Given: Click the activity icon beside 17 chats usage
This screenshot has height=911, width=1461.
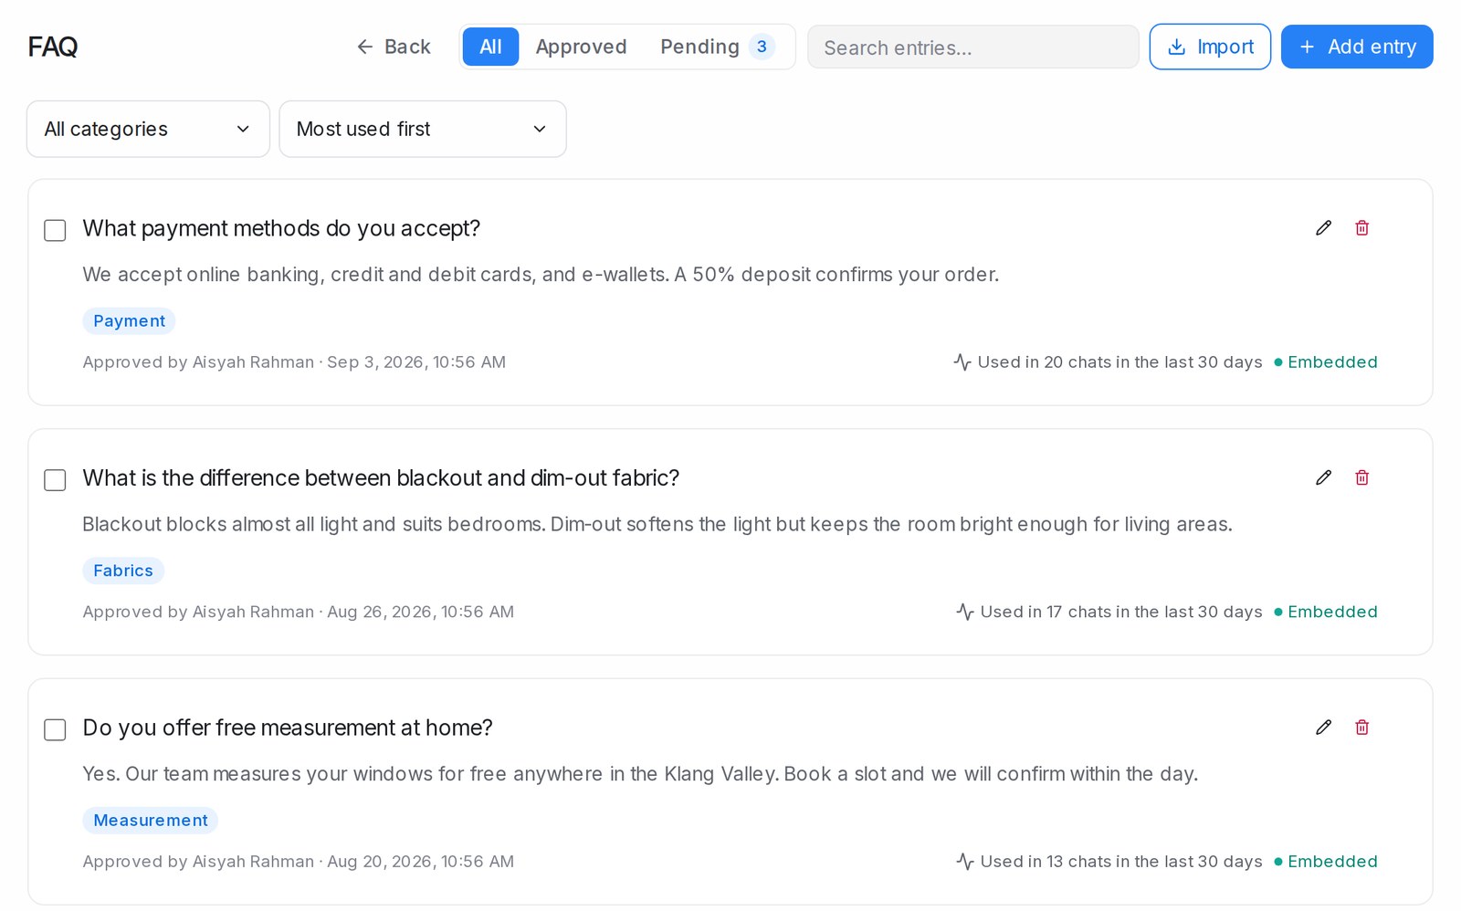Looking at the screenshot, I should [x=964, y=612].
